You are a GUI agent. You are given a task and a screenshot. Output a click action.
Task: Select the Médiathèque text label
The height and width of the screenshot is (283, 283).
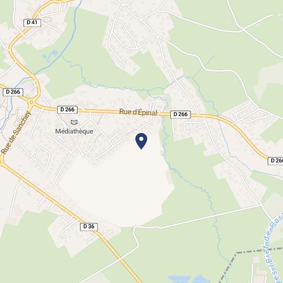[74, 131]
